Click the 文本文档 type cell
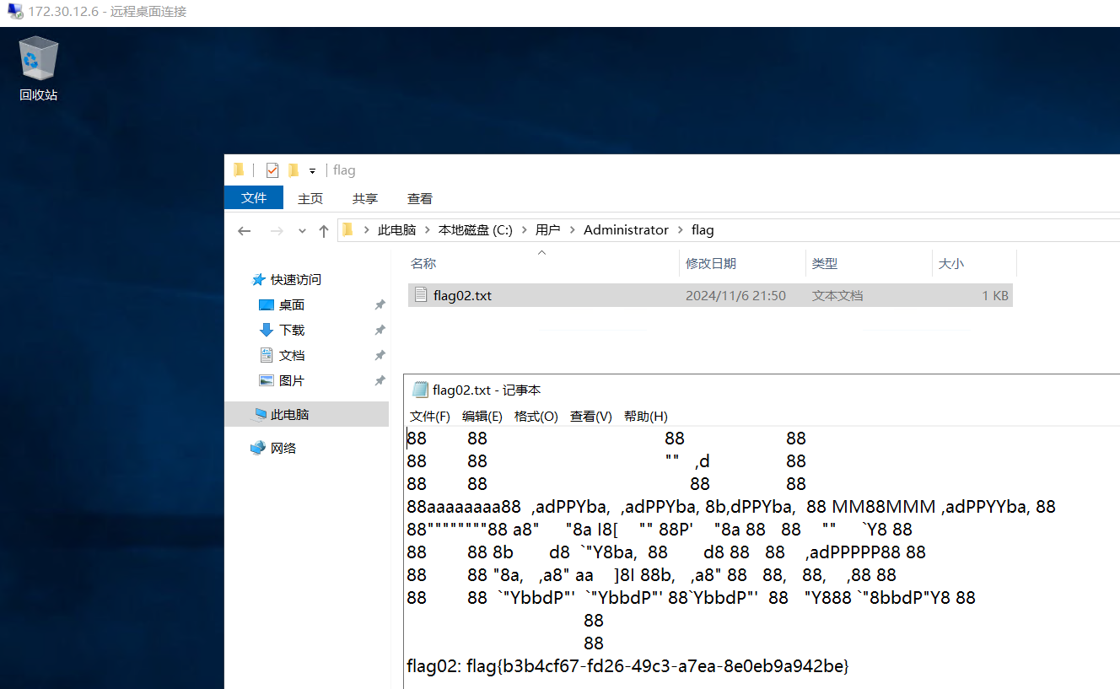Viewport: 1120px width, 689px height. click(837, 296)
